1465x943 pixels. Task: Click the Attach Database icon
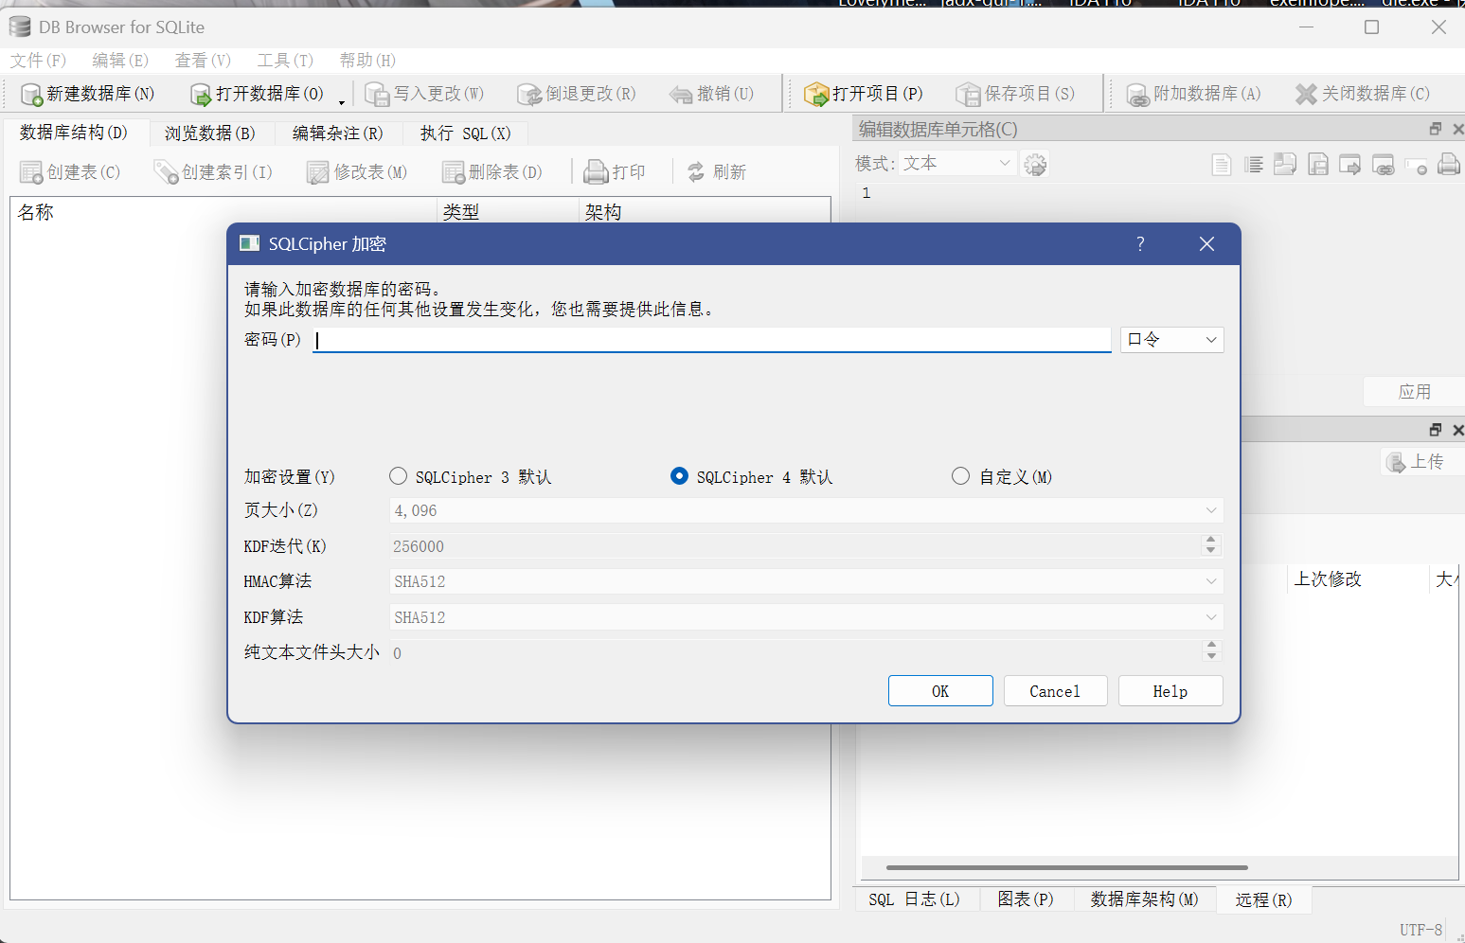(1137, 94)
